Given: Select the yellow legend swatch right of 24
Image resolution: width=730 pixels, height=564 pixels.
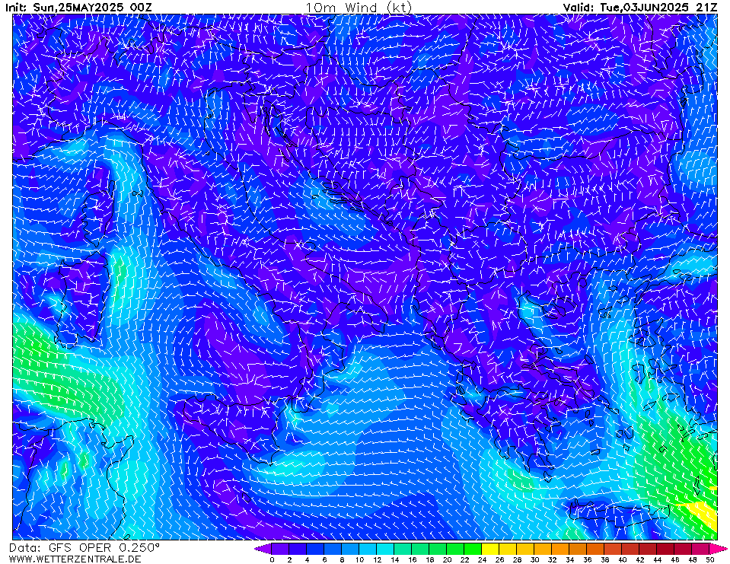Looking at the screenshot, I should [x=490, y=549].
